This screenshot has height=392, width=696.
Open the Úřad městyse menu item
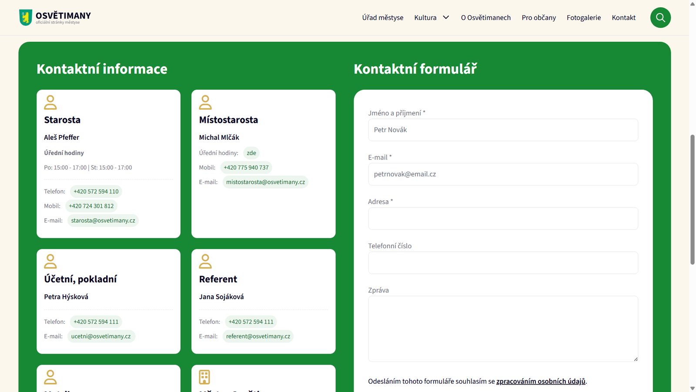382,17
